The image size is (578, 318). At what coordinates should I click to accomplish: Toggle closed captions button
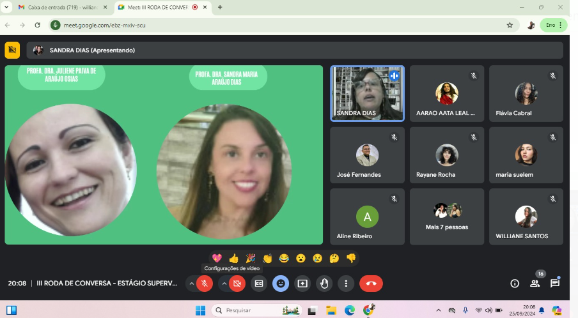pos(259,284)
